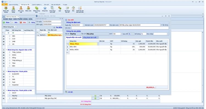Viewport: 206px width, 109px height.
Task: Tick the checkbox next to lavabo900
Action: [10, 74]
